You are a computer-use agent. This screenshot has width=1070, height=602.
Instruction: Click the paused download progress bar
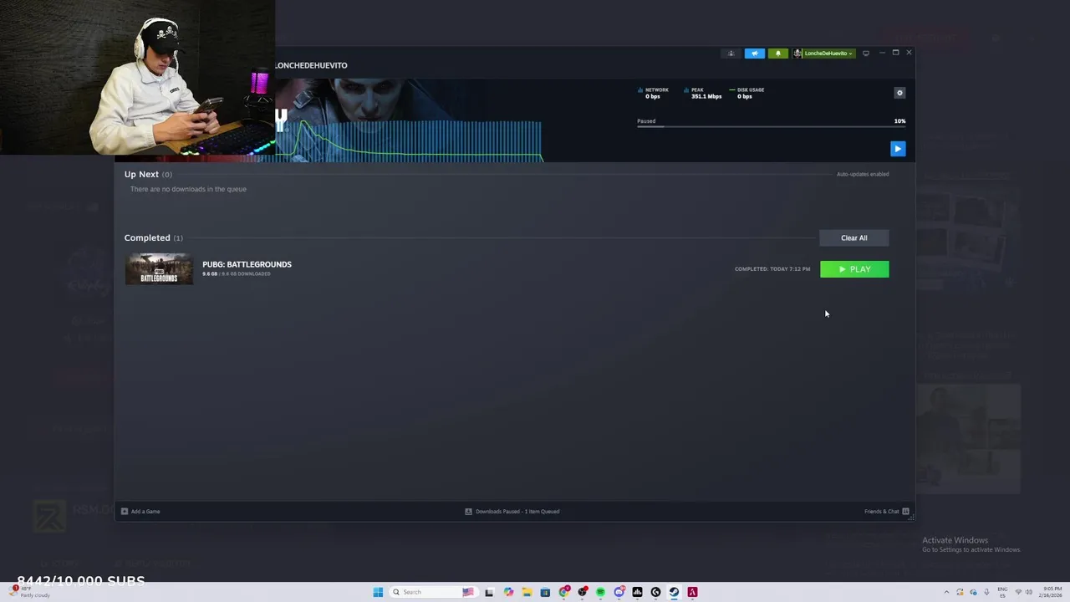[x=771, y=127]
